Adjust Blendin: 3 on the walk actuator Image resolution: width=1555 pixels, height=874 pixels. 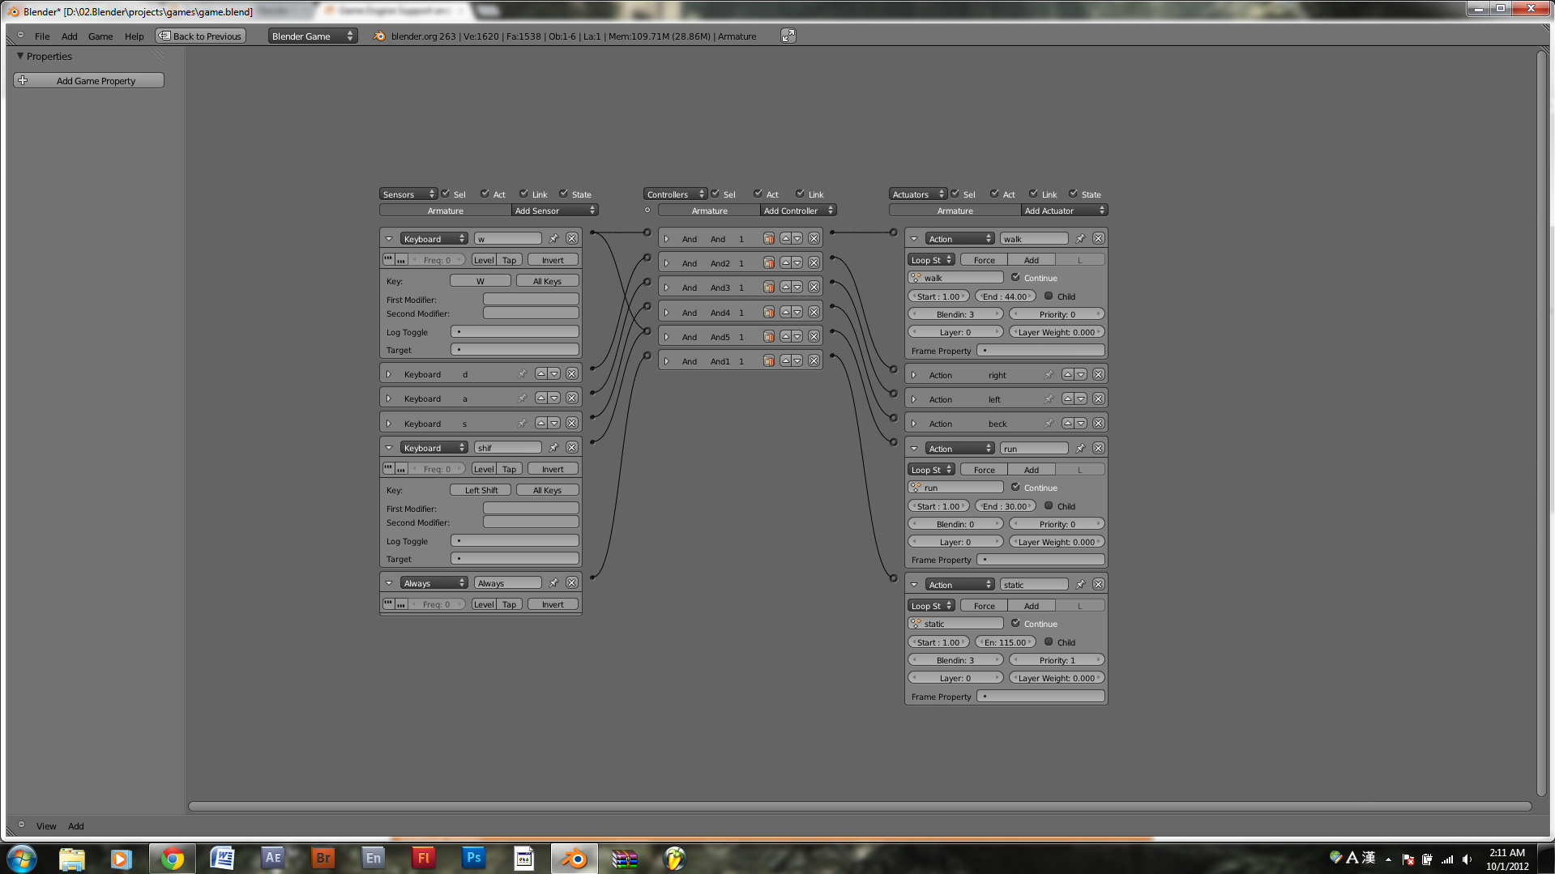coord(955,313)
